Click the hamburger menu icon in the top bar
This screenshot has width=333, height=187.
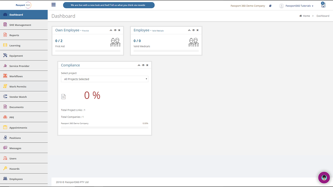click(54, 4)
